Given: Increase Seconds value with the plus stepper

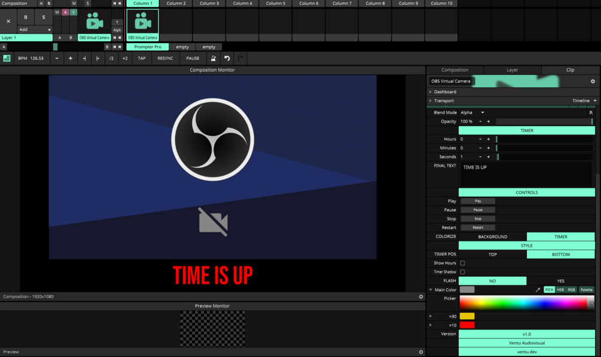Looking at the screenshot, I should [489, 157].
